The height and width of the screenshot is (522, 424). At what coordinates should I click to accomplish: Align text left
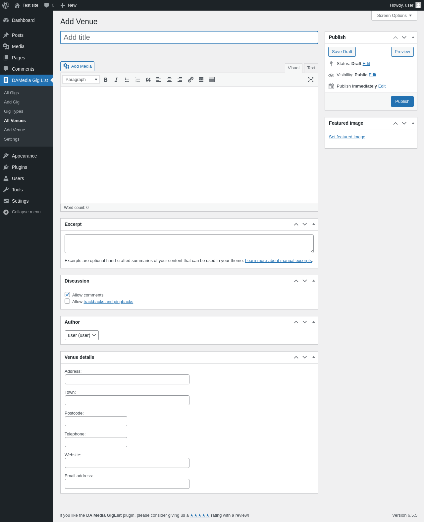(x=159, y=80)
